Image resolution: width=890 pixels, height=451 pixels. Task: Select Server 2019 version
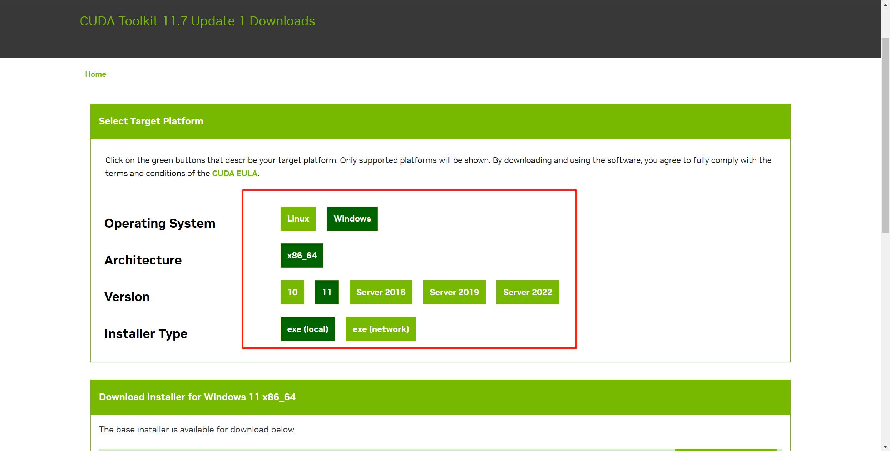(x=454, y=292)
